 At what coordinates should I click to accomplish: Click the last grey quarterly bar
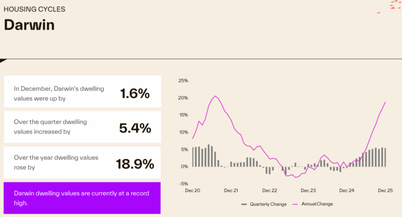pyautogui.click(x=385, y=157)
